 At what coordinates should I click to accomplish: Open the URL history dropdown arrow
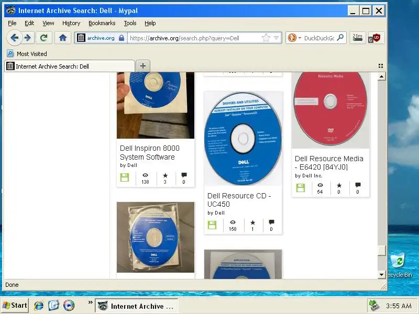coord(277,38)
